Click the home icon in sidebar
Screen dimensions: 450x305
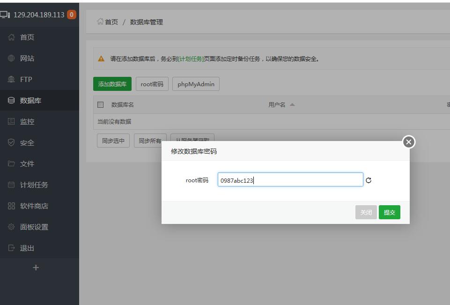tap(12, 37)
